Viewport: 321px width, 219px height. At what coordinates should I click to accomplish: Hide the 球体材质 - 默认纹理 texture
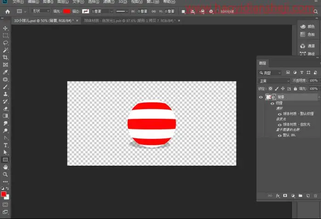(x=280, y=114)
